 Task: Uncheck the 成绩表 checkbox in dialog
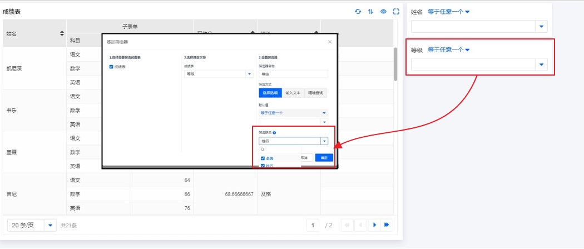click(x=112, y=66)
